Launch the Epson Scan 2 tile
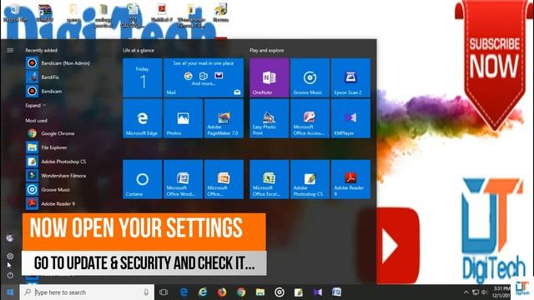The image size is (534, 300). pos(350,77)
